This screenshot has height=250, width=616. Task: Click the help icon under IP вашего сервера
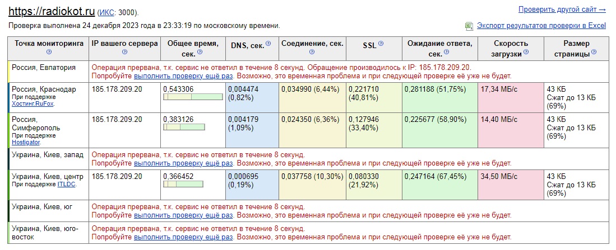pos(124,52)
